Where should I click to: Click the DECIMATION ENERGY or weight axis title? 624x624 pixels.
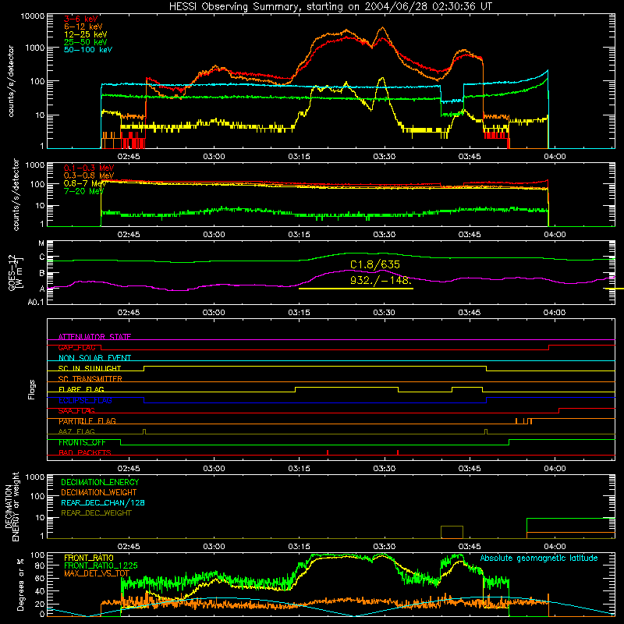point(12,506)
